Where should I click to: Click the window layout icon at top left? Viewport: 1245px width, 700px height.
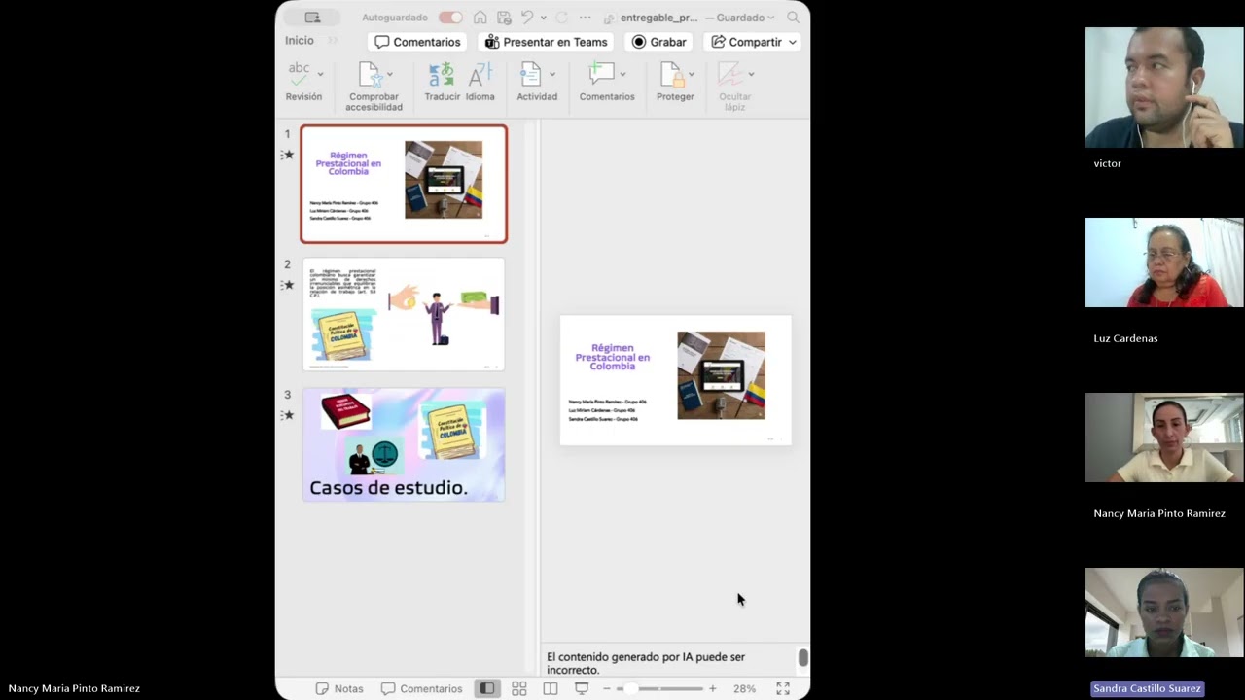(312, 17)
